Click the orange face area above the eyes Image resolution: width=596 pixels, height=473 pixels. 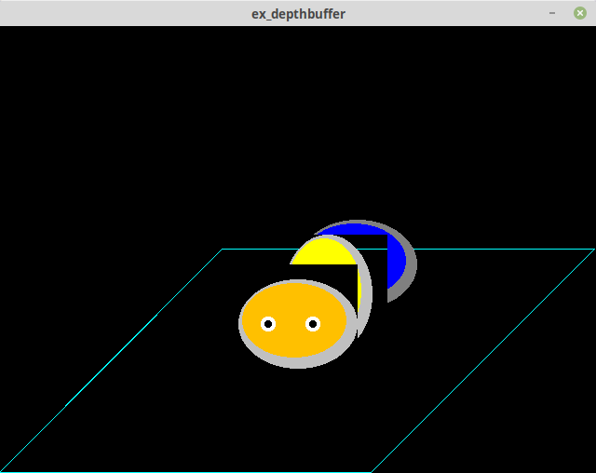tap(291, 298)
